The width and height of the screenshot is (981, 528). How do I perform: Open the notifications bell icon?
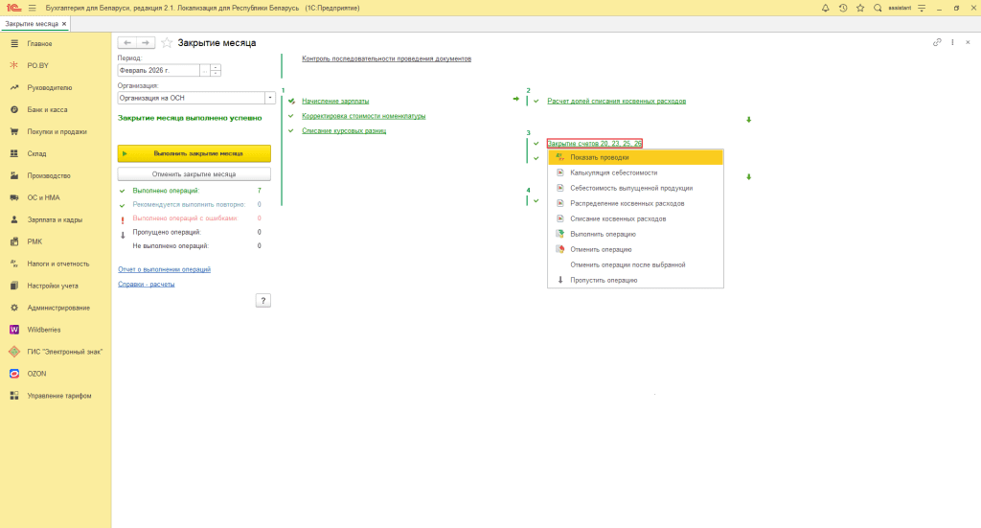coord(825,8)
